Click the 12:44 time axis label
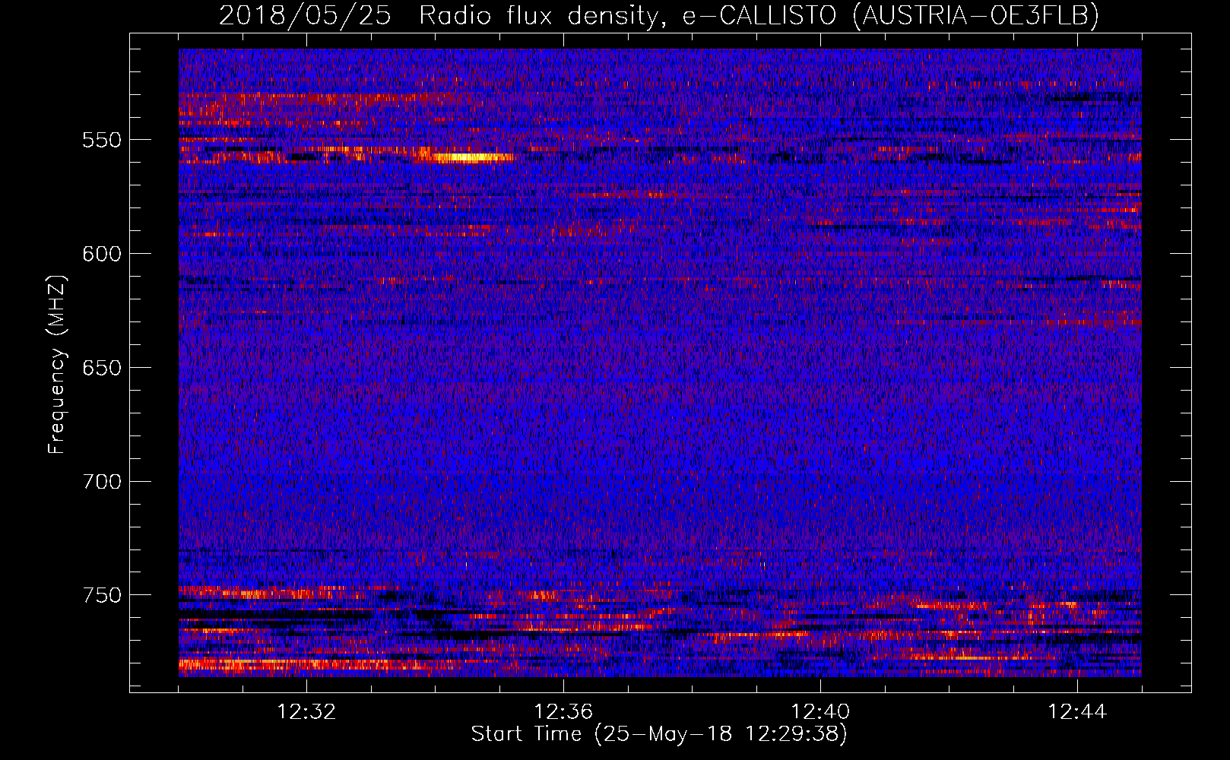The width and height of the screenshot is (1230, 760). pyautogui.click(x=1077, y=712)
